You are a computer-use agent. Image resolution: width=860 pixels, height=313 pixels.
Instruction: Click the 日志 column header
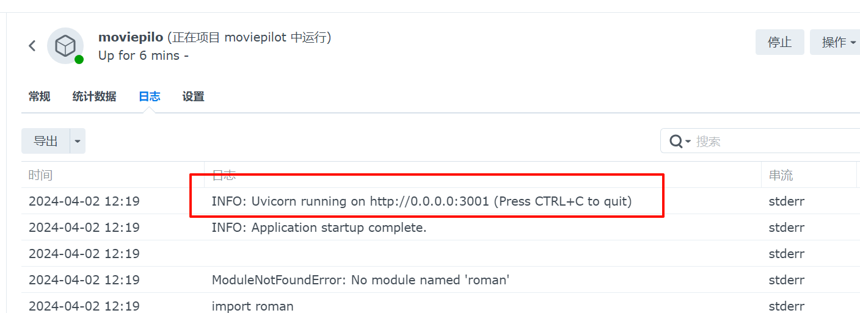[224, 175]
